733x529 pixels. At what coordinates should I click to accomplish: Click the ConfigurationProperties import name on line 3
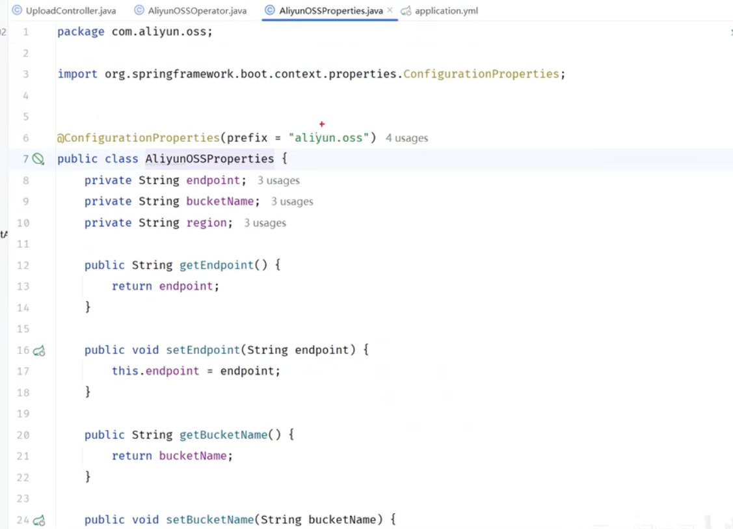click(481, 74)
